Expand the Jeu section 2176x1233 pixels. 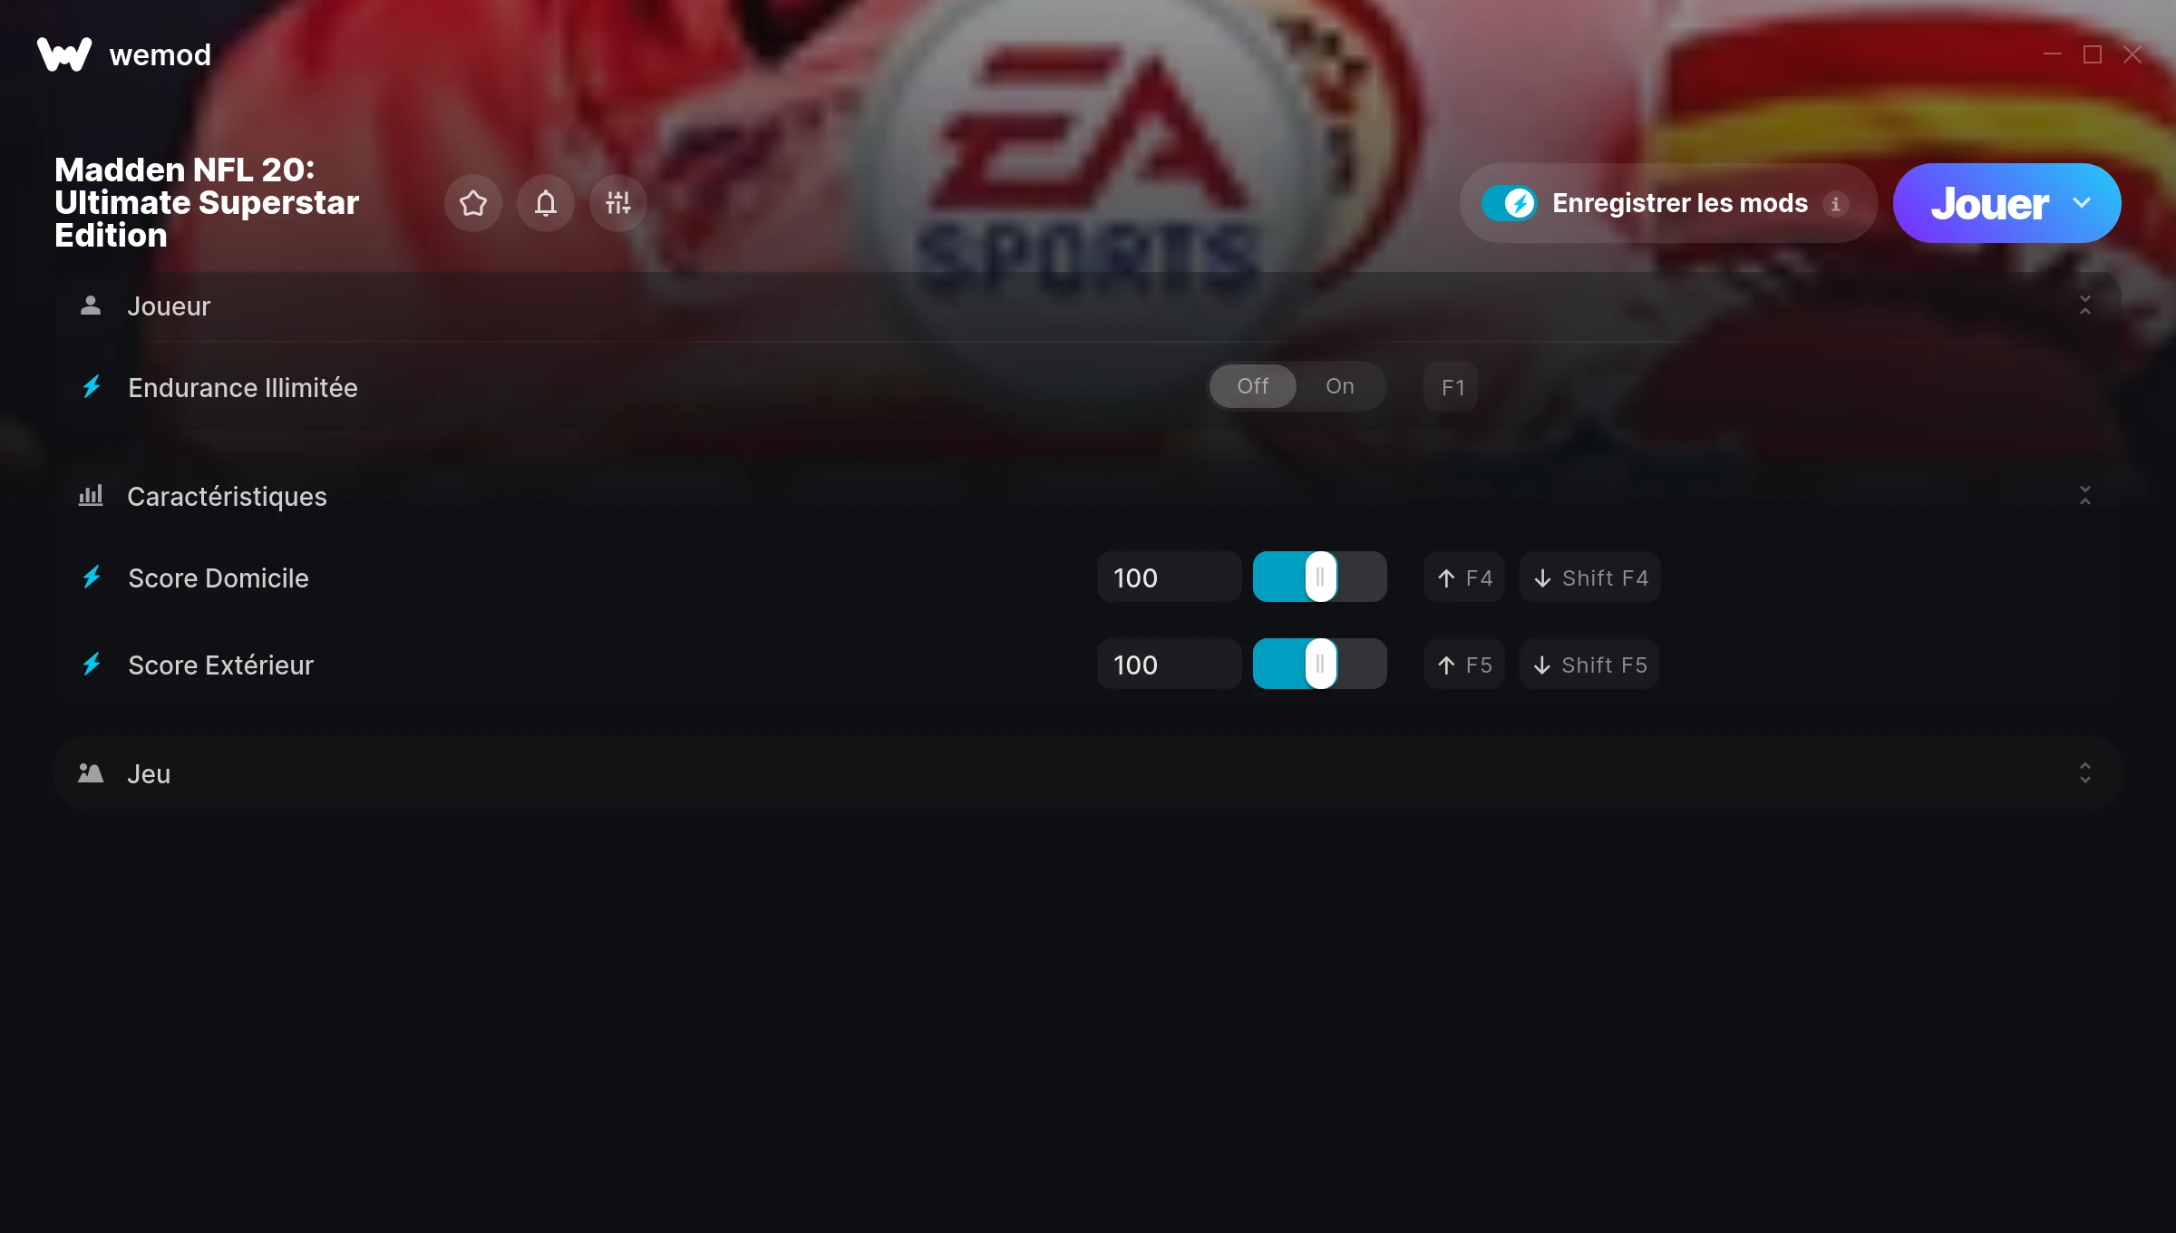coord(2085,773)
